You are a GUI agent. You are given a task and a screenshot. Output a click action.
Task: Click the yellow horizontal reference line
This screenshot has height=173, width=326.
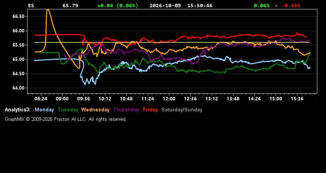click(172, 42)
